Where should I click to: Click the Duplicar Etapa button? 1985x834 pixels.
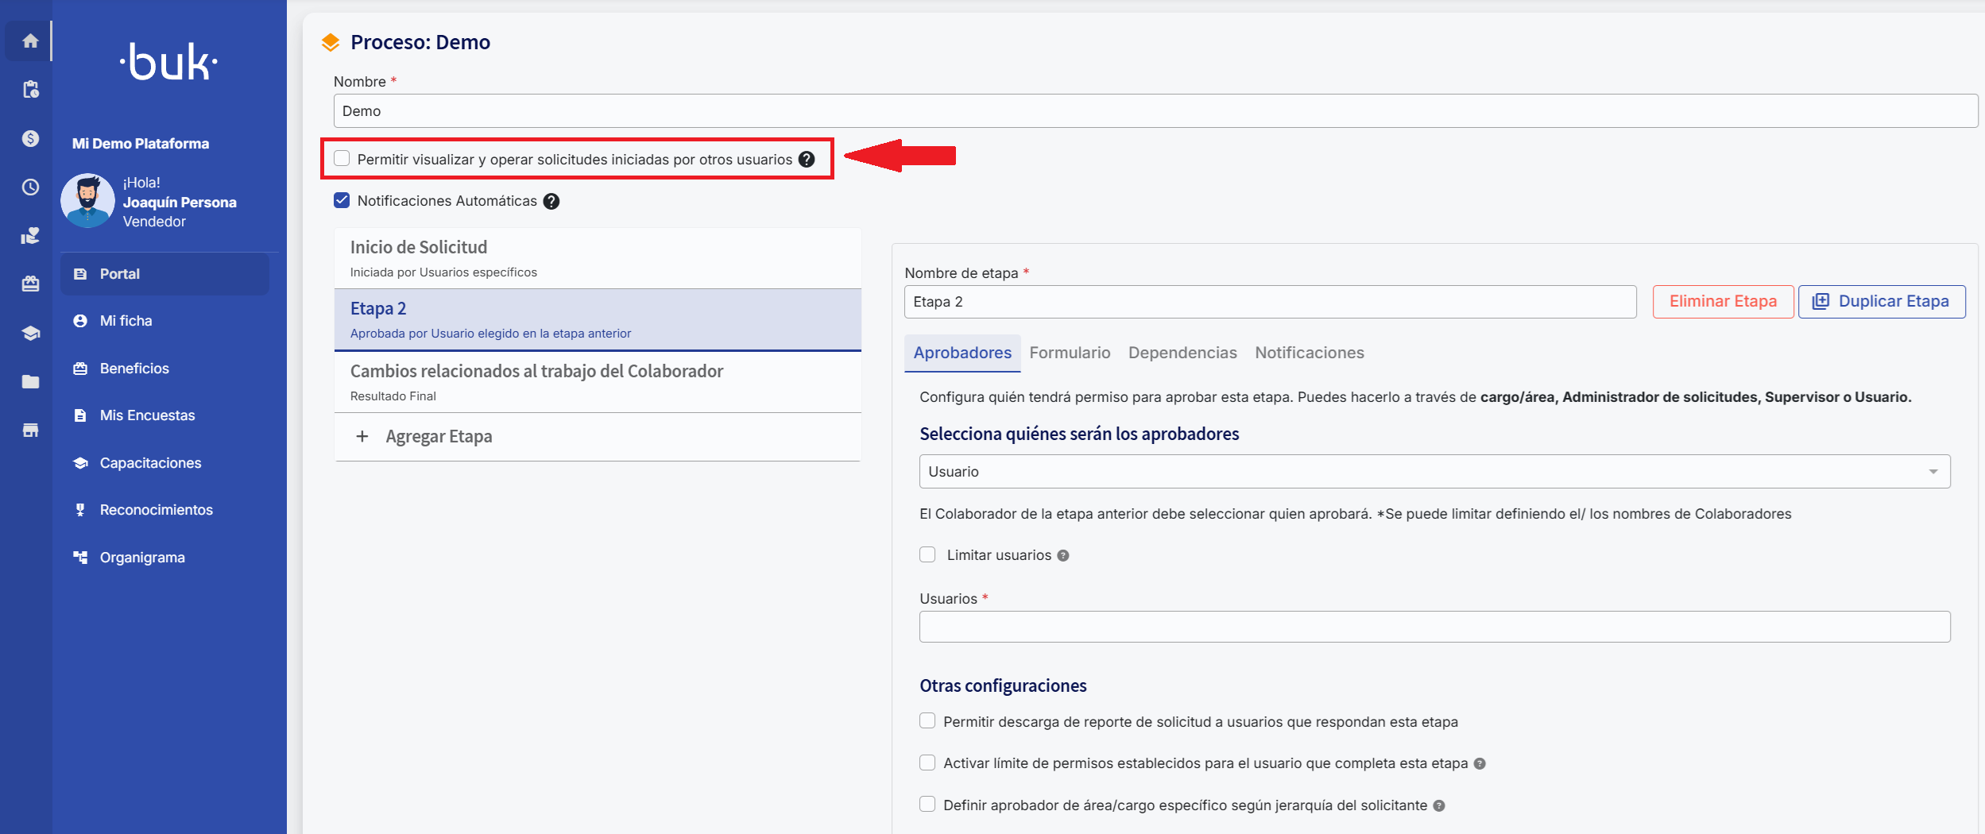1882,302
